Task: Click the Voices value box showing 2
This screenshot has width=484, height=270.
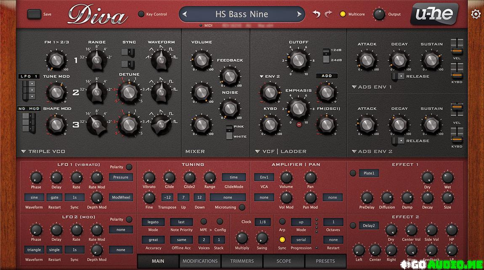Action: 204,240
